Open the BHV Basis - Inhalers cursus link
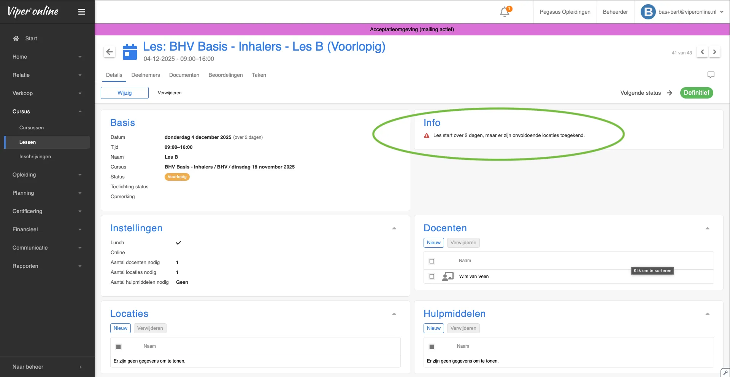730x377 pixels. coord(229,167)
